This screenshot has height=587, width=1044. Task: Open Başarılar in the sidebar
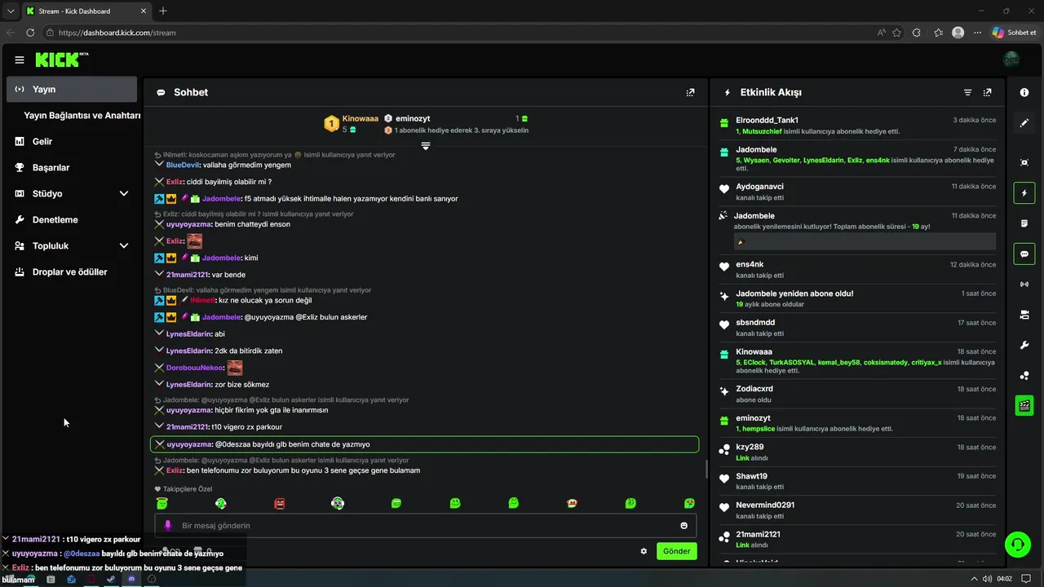pyautogui.click(x=72, y=167)
